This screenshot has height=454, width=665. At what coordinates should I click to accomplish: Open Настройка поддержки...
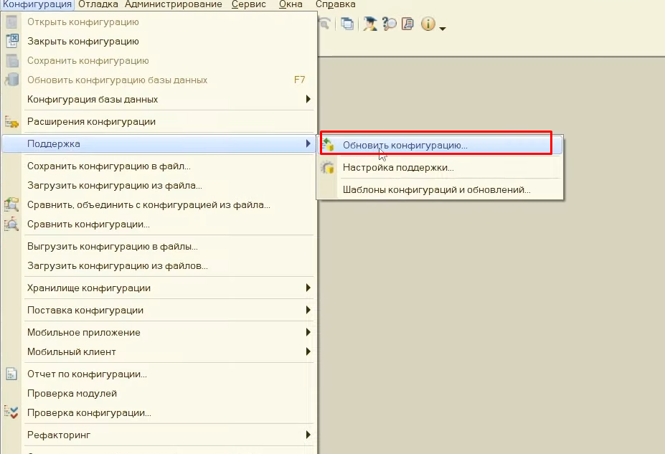(440, 167)
